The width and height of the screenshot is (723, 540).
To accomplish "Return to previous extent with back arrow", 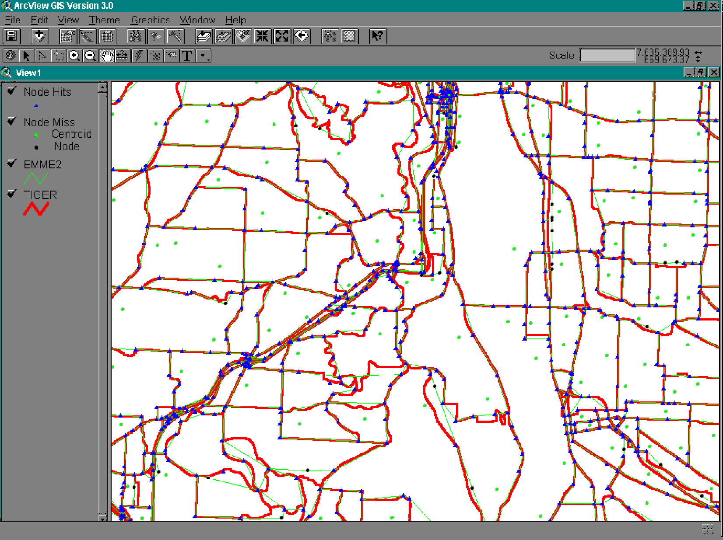I will pos(302,36).
